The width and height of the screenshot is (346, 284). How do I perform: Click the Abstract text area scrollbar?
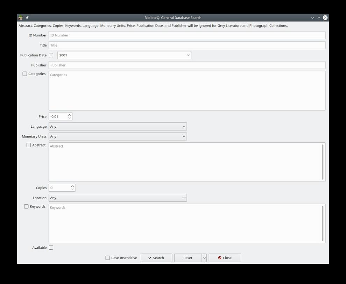(323, 162)
